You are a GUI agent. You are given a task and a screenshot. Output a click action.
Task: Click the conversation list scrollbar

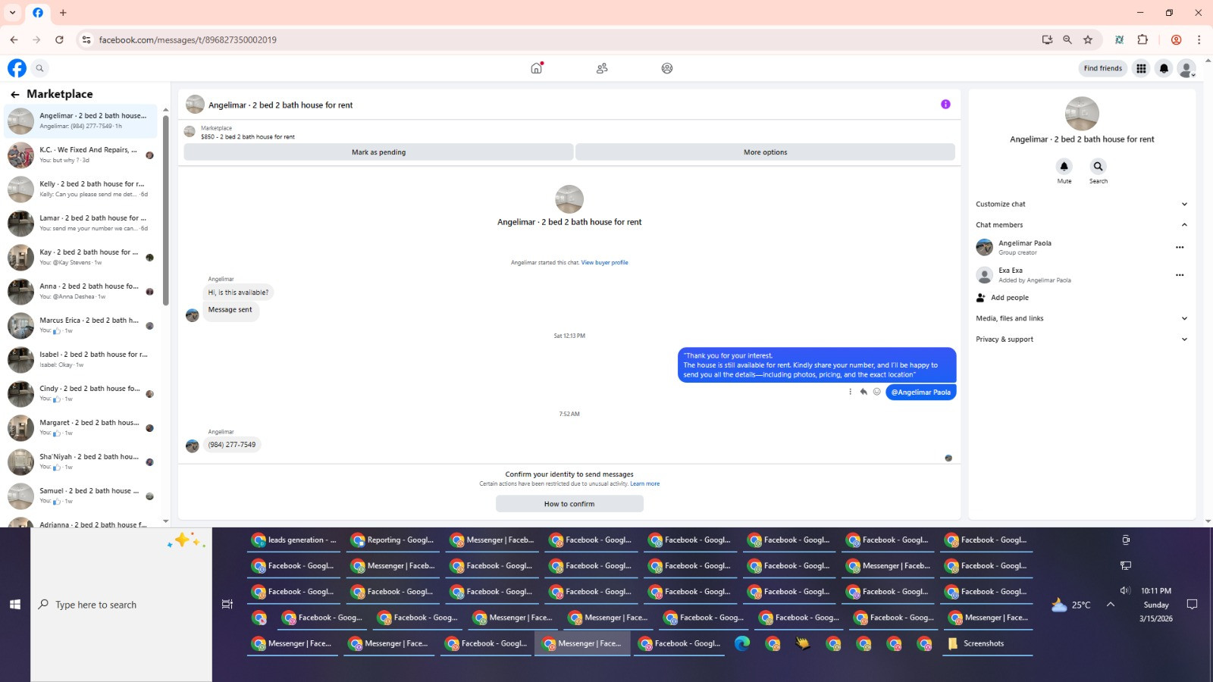tap(166, 211)
